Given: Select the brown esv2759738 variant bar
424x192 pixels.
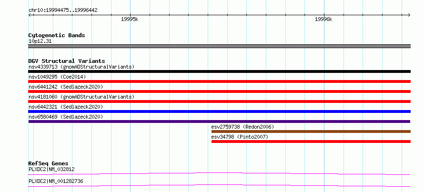Looking at the screenshot, I should 311,131.
